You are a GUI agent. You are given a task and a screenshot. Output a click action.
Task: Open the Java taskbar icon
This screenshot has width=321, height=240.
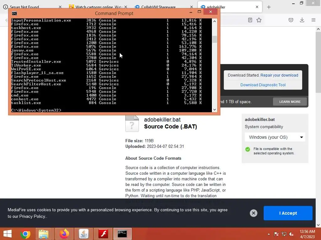pos(84,234)
